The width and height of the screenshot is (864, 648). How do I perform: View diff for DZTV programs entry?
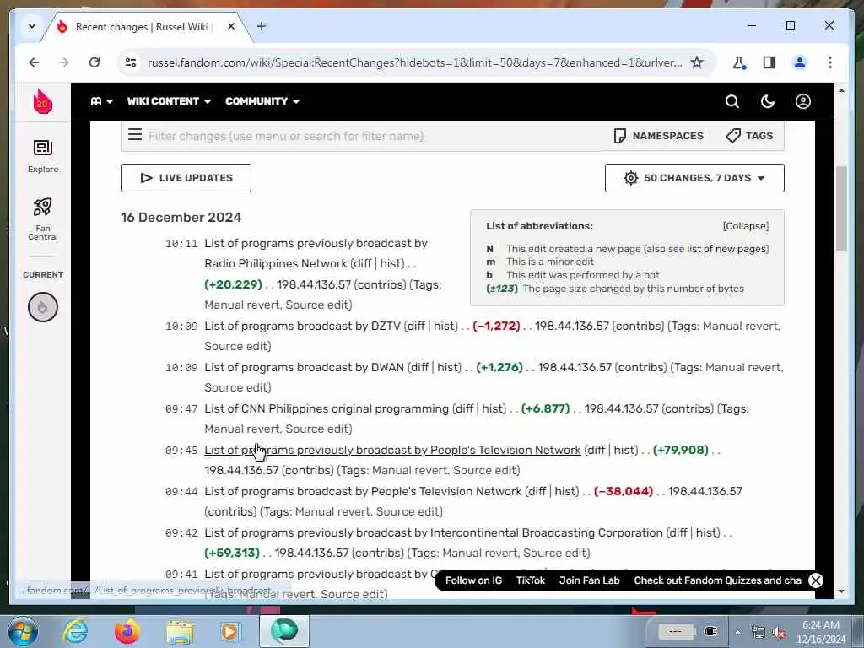point(416,327)
